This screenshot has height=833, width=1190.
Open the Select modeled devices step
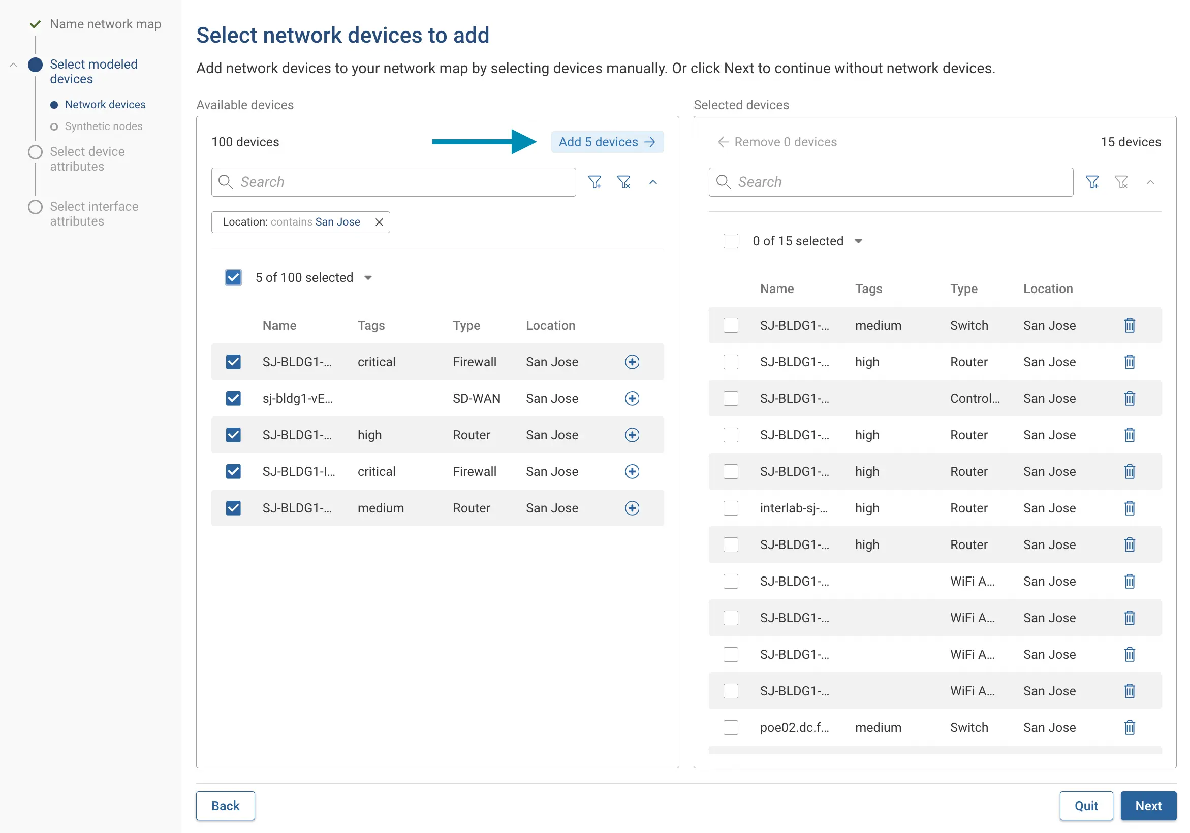tap(93, 72)
